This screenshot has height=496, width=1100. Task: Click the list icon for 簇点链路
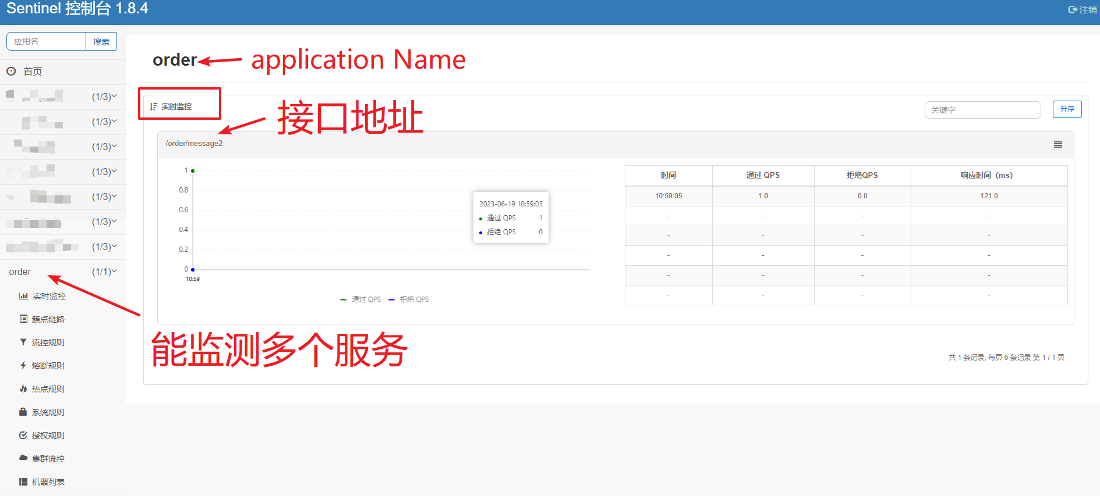(23, 319)
